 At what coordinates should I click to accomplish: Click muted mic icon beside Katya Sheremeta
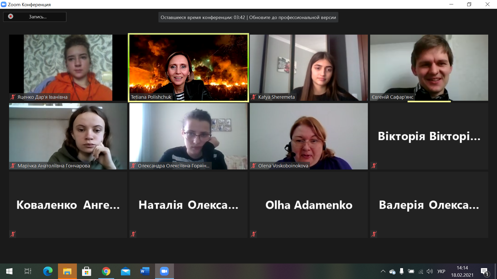[254, 97]
